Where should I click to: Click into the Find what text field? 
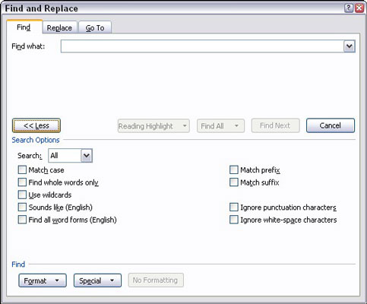coord(202,46)
